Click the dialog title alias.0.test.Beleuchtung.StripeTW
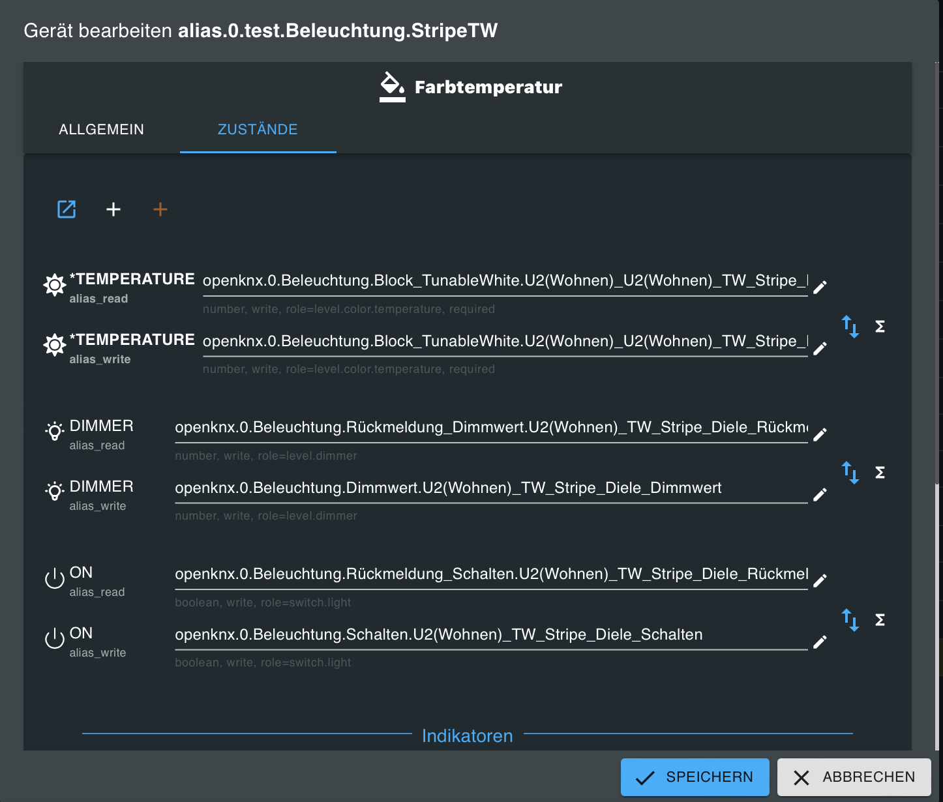The width and height of the screenshot is (943, 802). click(338, 31)
